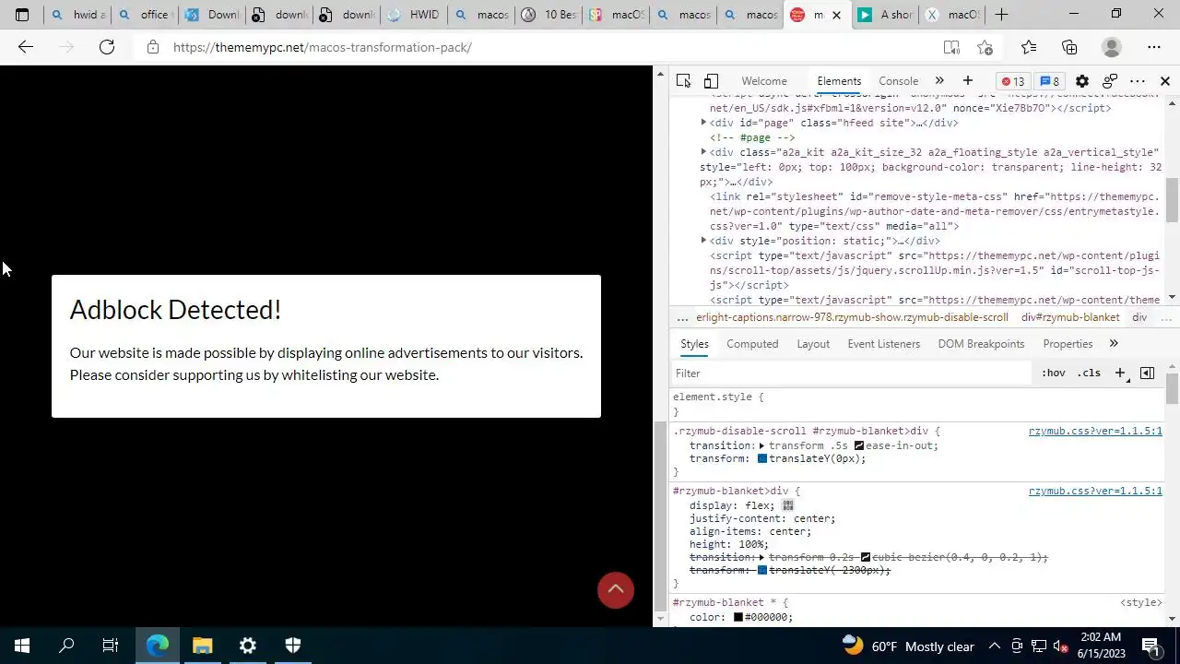The image size is (1180, 664).
Task: Open first rzymub.css?ver=1.1.5:1 source link
Action: click(1095, 431)
